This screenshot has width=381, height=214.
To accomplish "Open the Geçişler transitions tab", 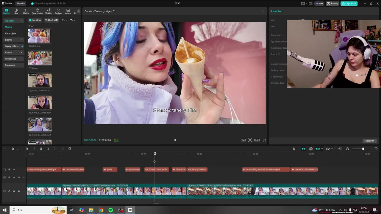I will [58, 11].
